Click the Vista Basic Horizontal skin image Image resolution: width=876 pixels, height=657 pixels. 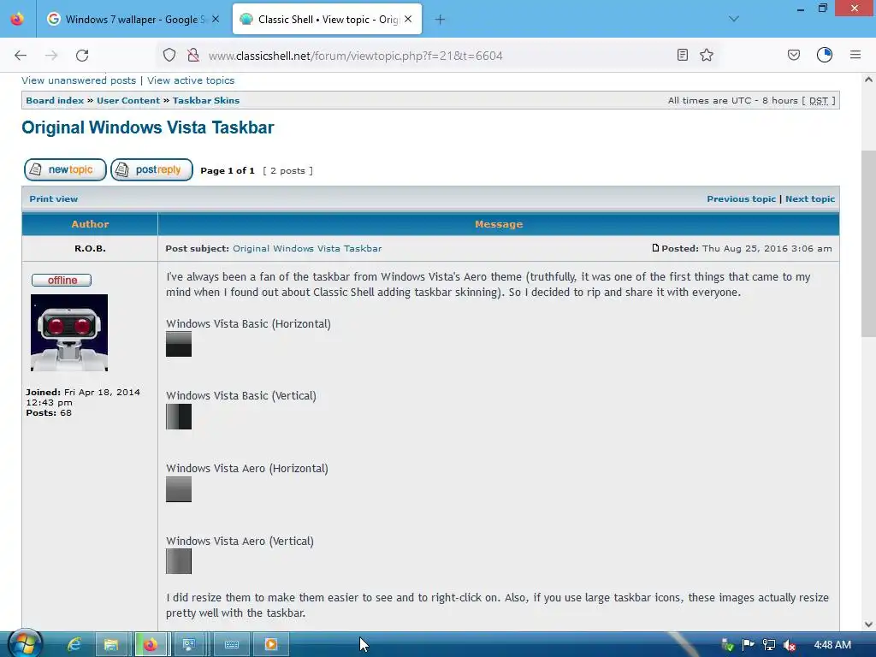coord(179,344)
